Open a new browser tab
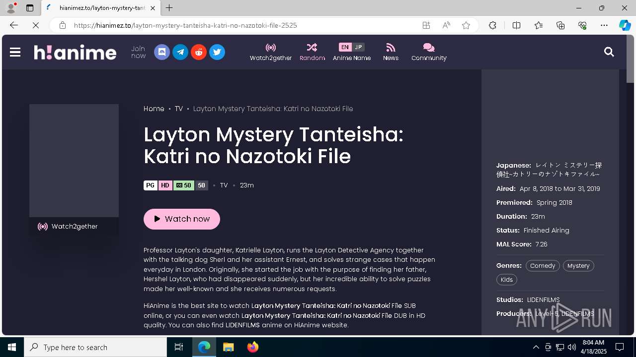Viewport: 636px width, 357px height. coord(169,8)
